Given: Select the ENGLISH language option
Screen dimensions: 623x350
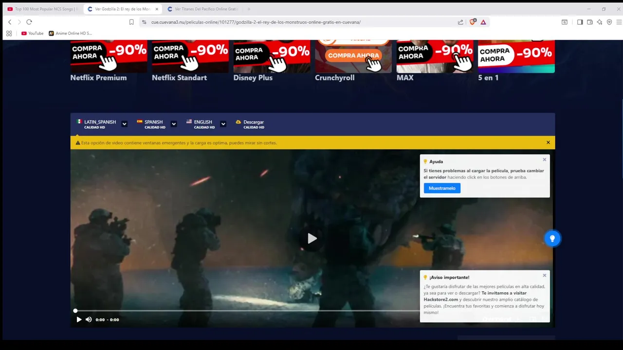Looking at the screenshot, I should point(201,124).
